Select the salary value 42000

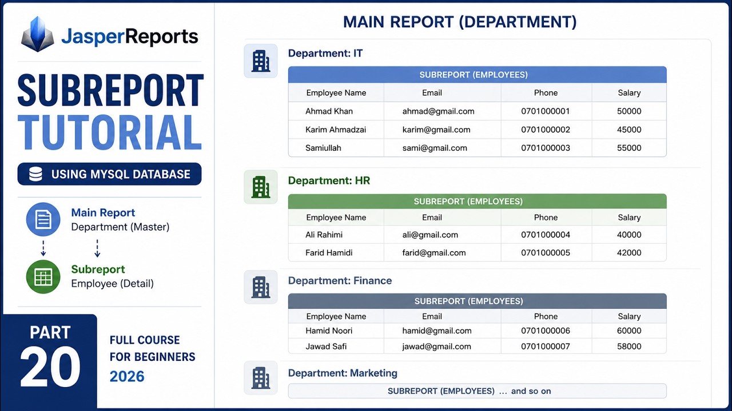[x=629, y=253]
